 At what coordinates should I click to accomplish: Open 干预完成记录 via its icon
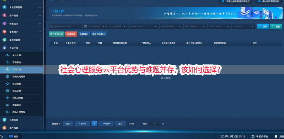coord(7,77)
